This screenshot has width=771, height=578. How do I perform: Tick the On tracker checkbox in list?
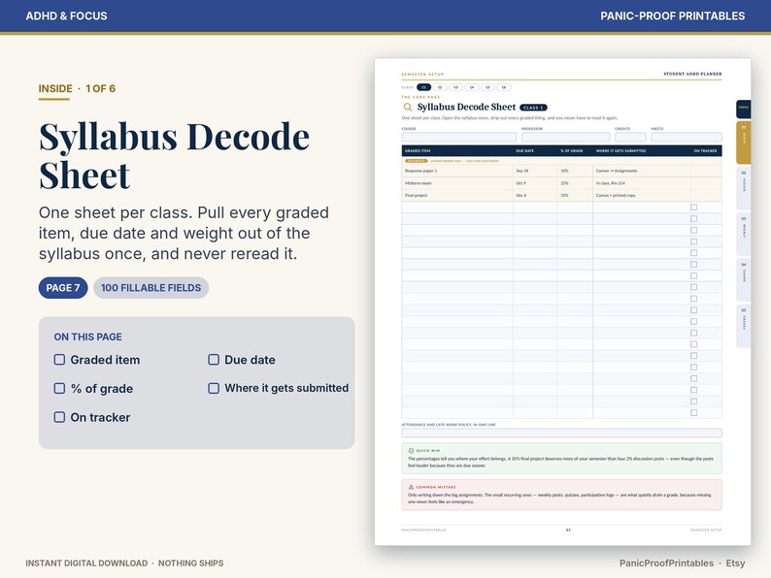tap(59, 417)
